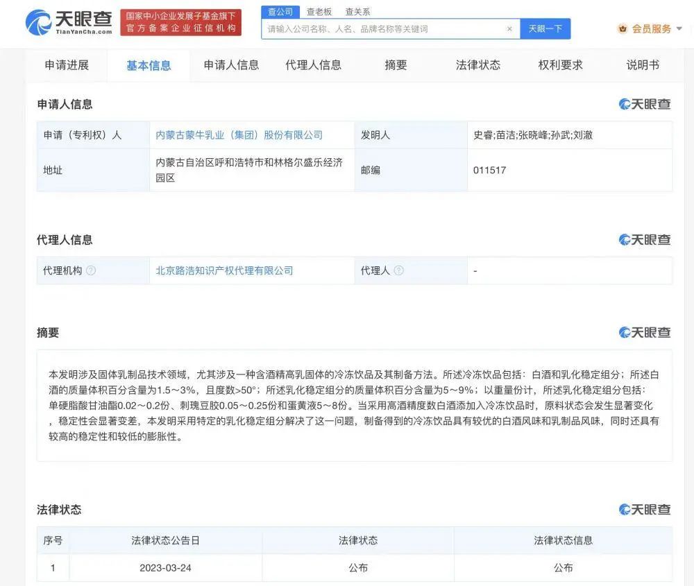The image size is (694, 586).
Task: Select postal code 011517
Action: pyautogui.click(x=489, y=171)
